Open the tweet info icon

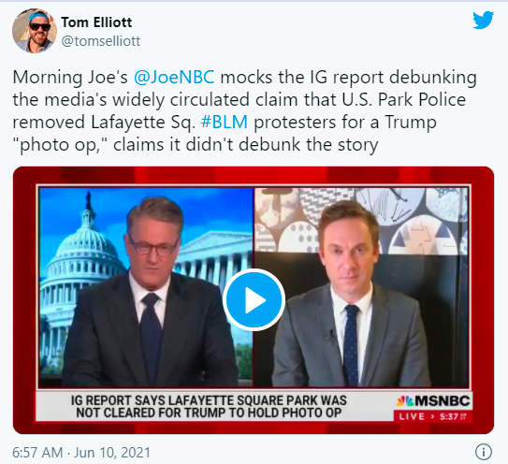(484, 452)
